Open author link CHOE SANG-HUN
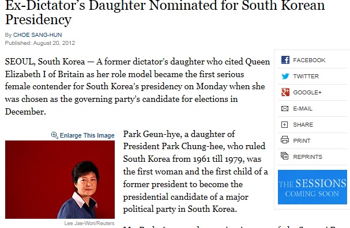Image resolution: width=350 pixels, height=228 pixels. [x=37, y=35]
